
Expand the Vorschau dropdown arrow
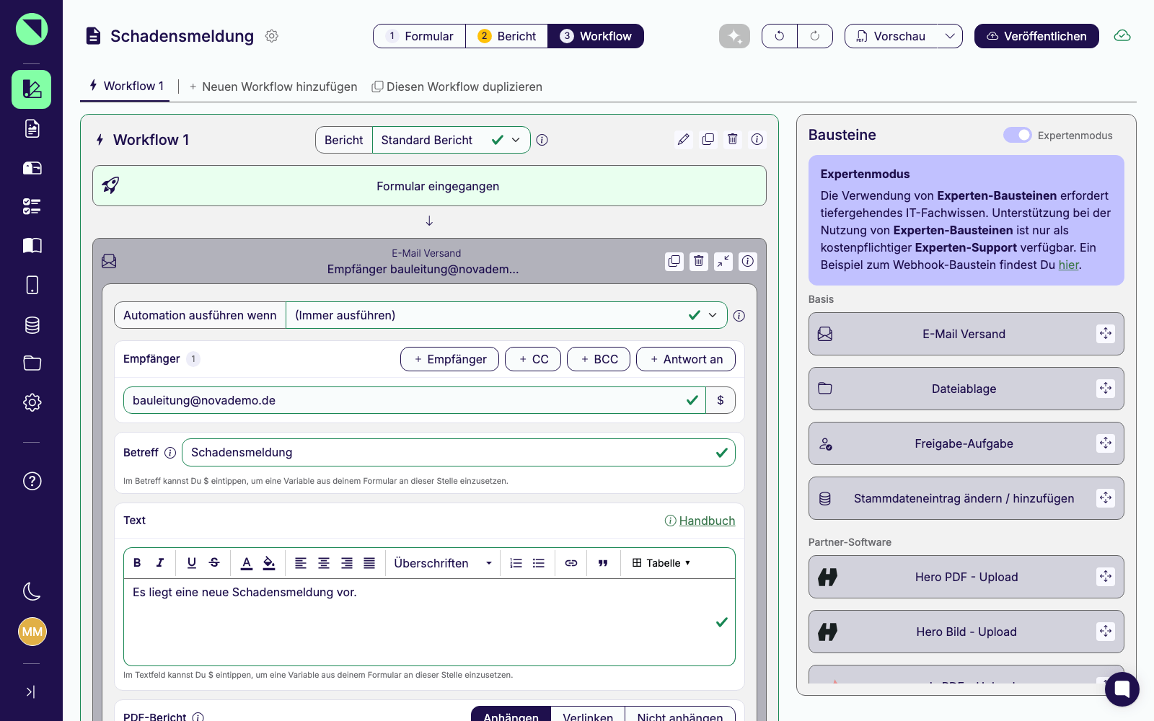click(950, 36)
